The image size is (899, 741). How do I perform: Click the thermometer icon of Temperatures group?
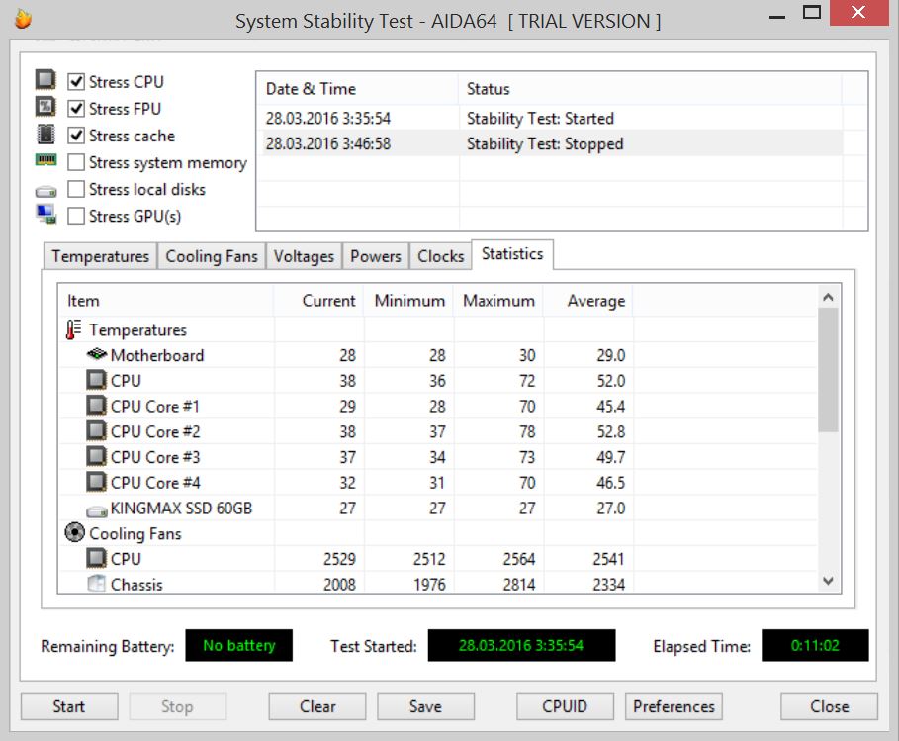pyautogui.click(x=73, y=329)
